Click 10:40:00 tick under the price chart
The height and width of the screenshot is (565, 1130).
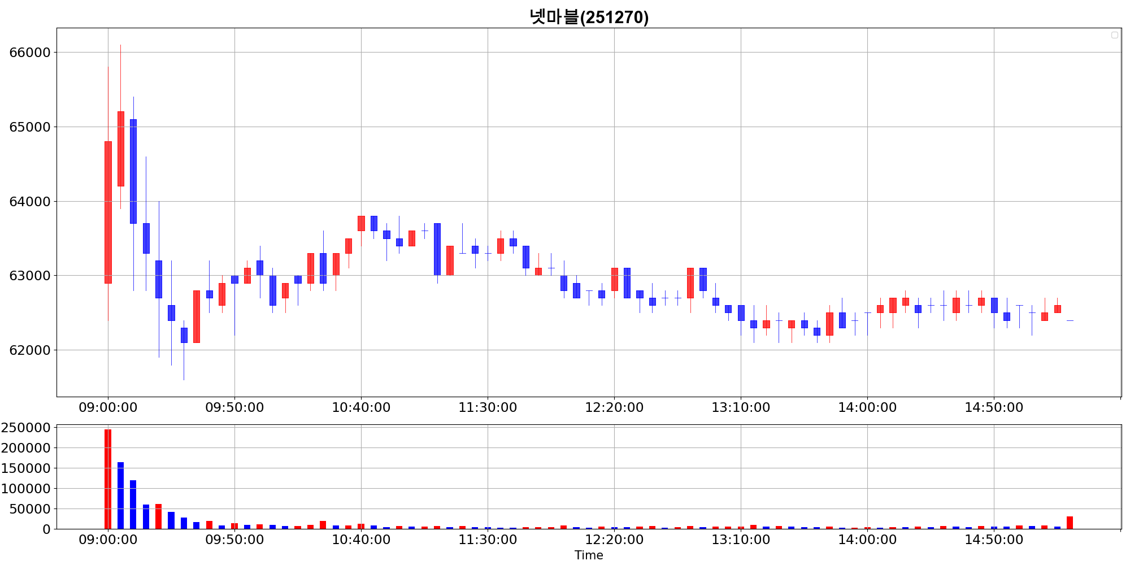pyautogui.click(x=361, y=407)
